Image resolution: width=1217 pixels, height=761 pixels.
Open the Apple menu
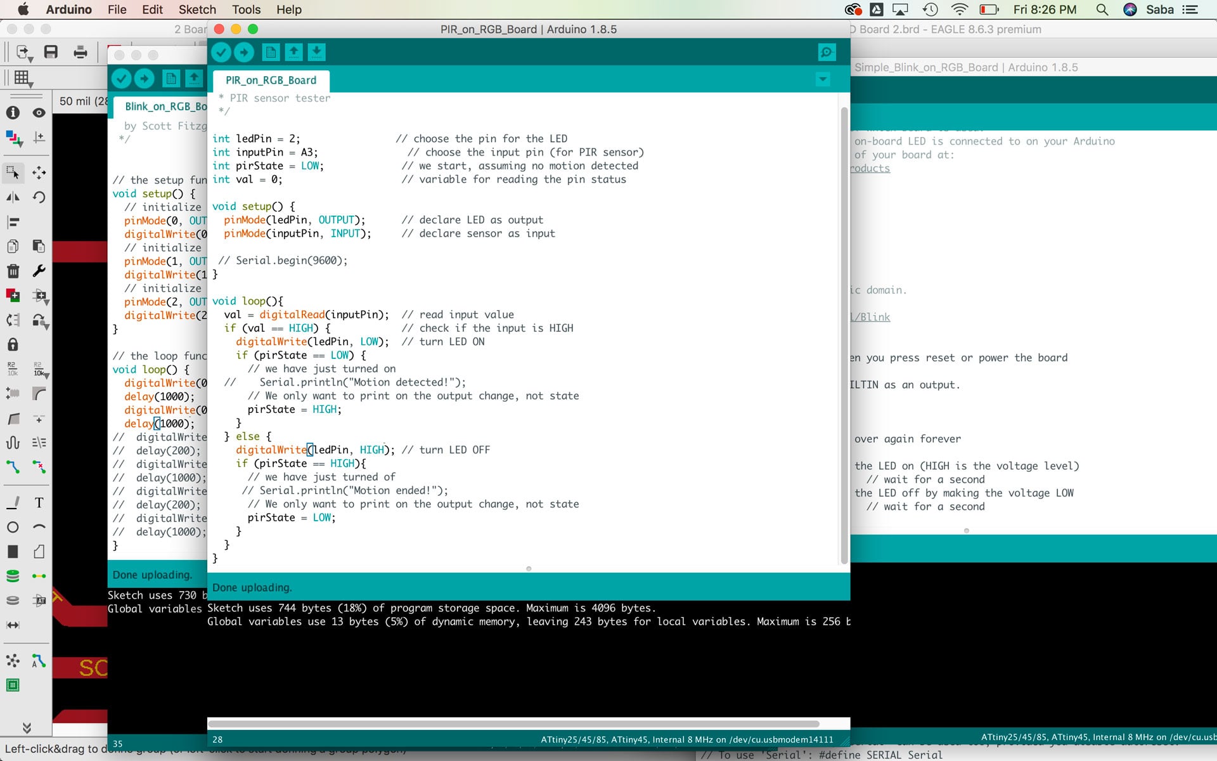coord(23,10)
